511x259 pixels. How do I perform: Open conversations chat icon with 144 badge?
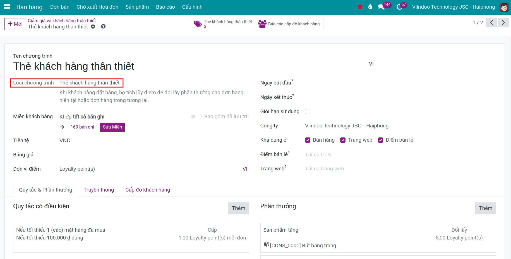(x=381, y=7)
